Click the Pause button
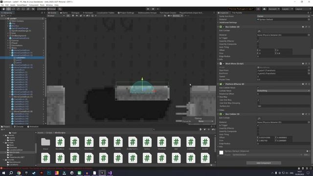 coord(153,9)
